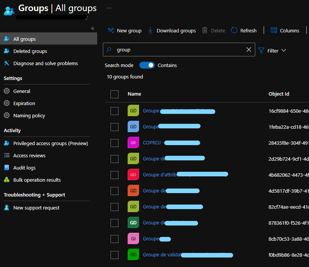The height and width of the screenshot is (267, 309).
Task: Click the Download groups arrow icon
Action: [150, 30]
